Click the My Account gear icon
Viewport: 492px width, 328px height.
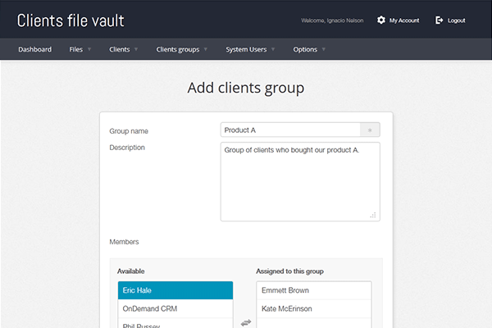[380, 20]
